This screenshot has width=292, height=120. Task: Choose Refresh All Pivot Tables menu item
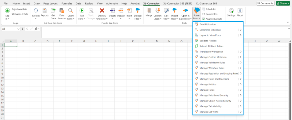click(x=218, y=46)
